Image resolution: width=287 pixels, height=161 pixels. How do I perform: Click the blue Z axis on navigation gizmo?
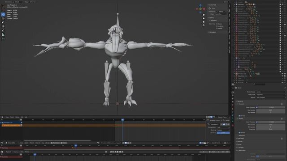pos(200,5)
